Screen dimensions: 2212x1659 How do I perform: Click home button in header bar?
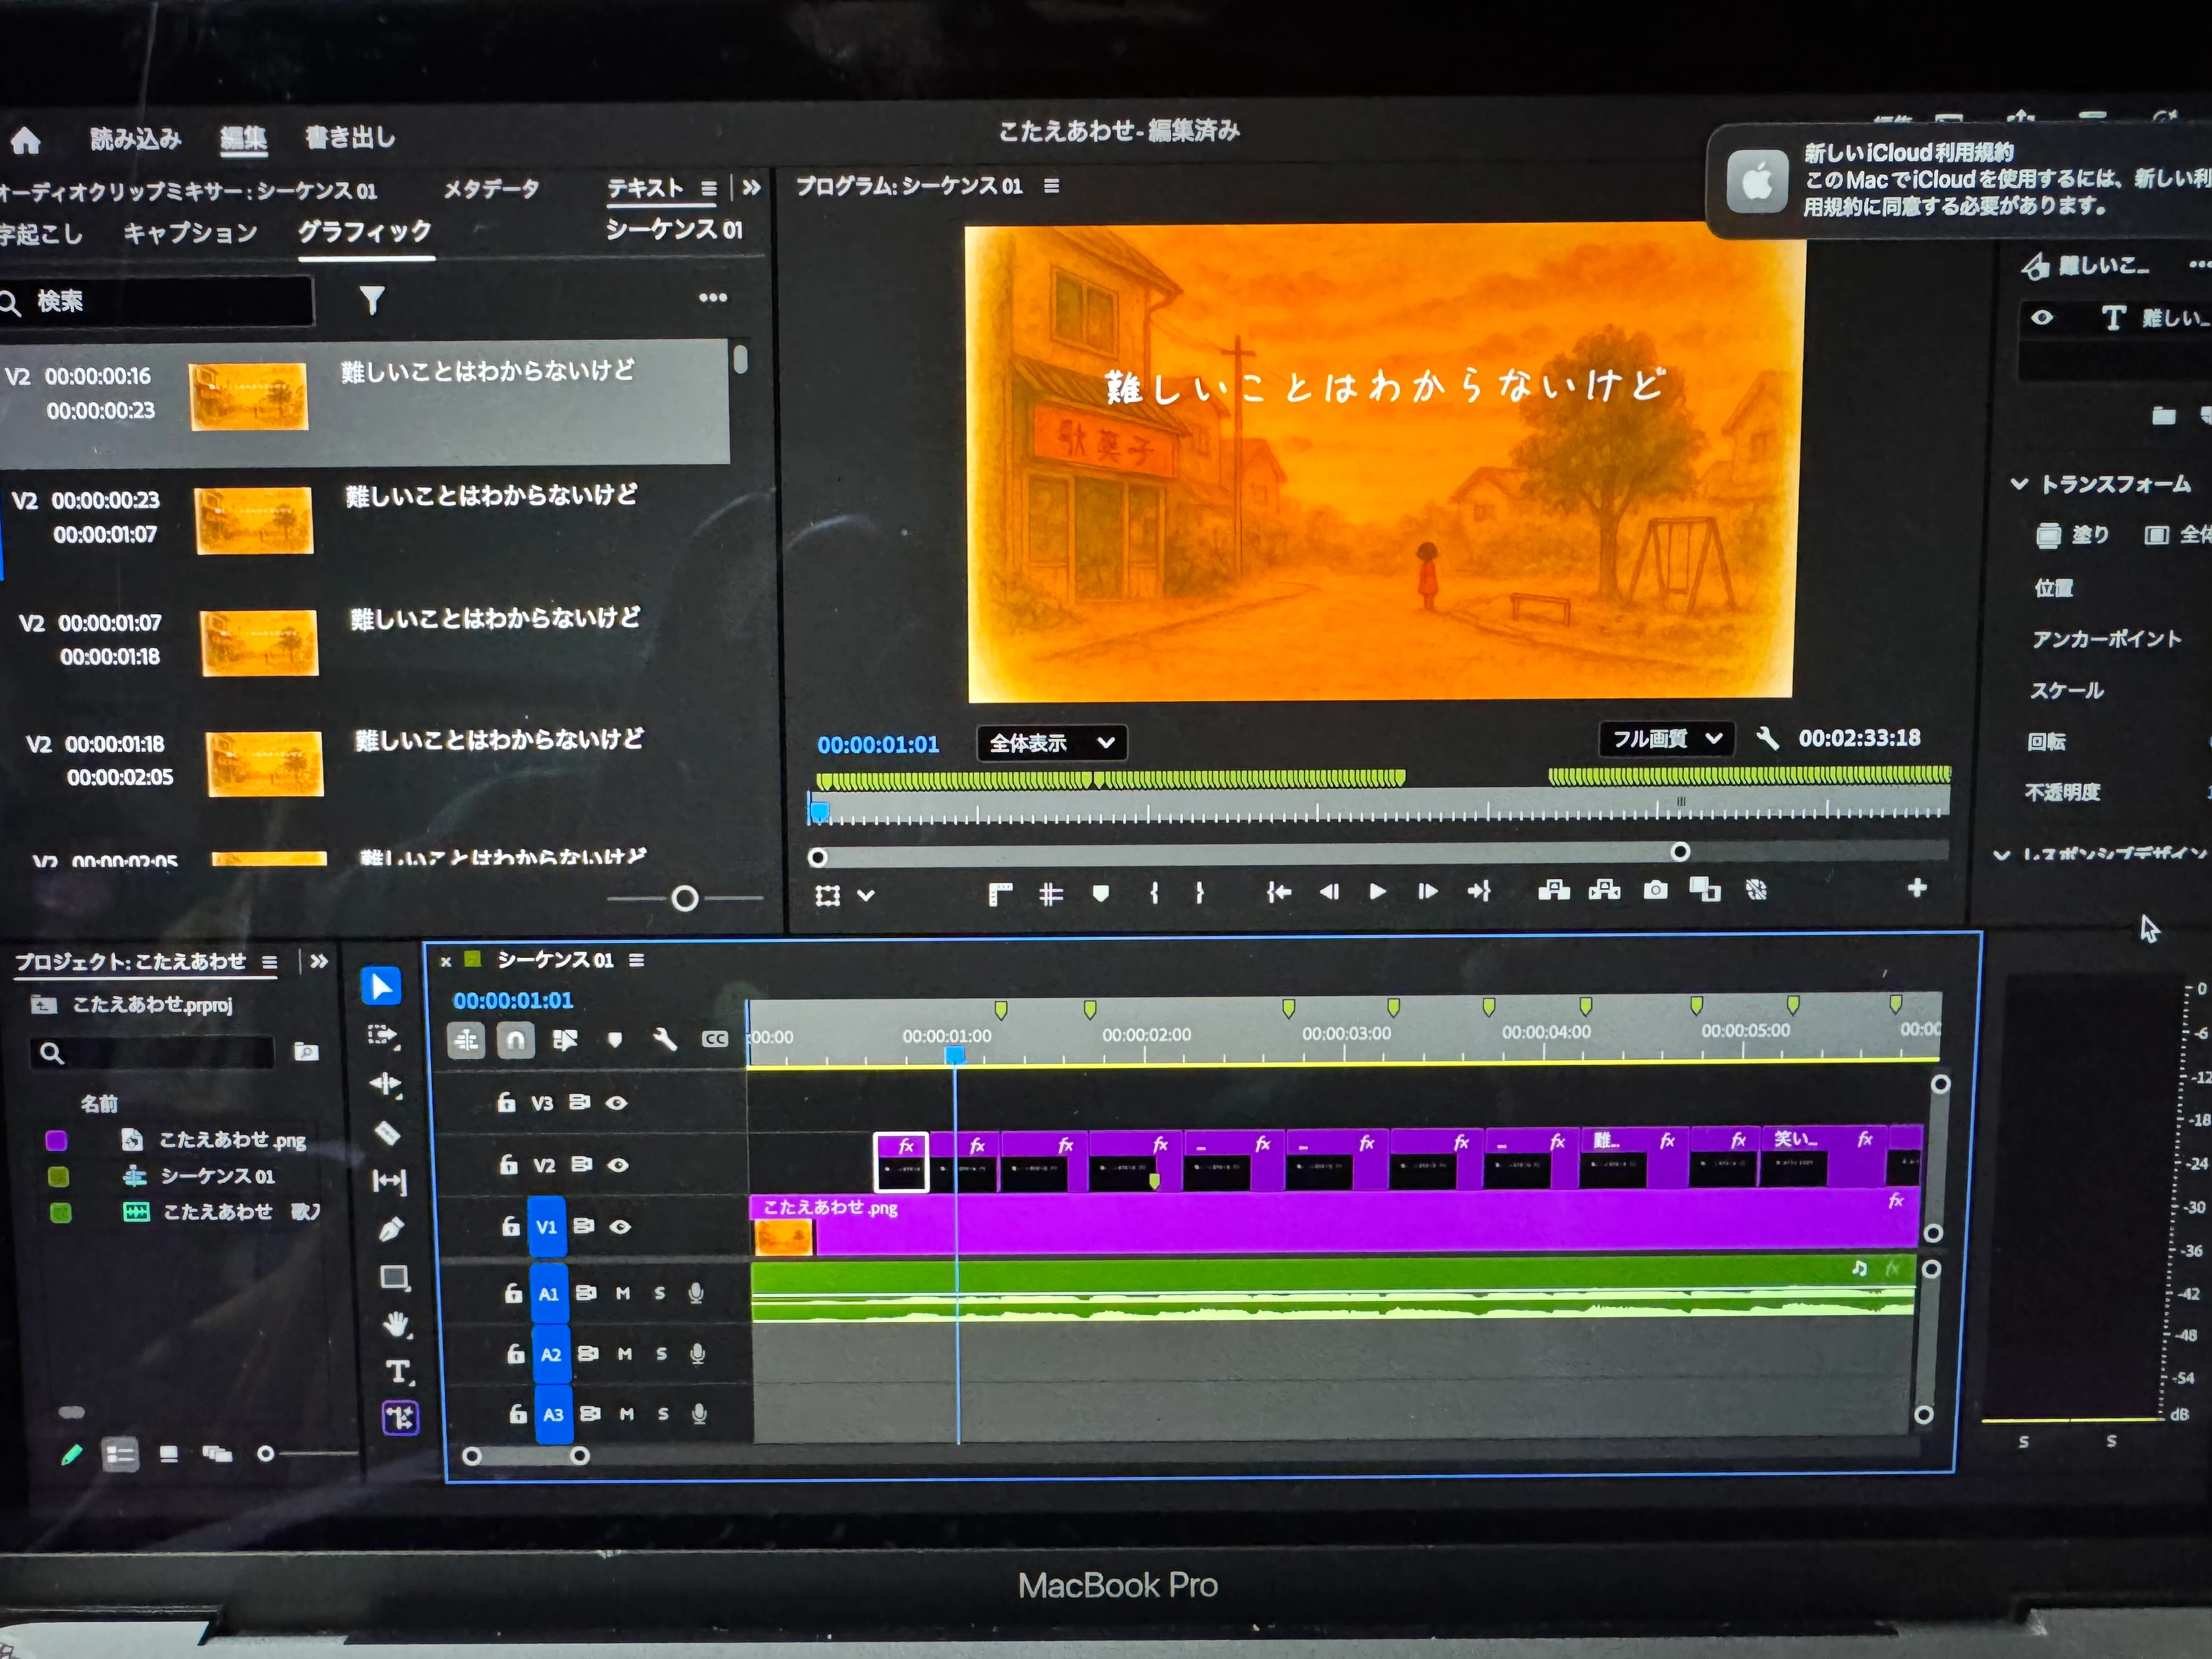[x=26, y=140]
